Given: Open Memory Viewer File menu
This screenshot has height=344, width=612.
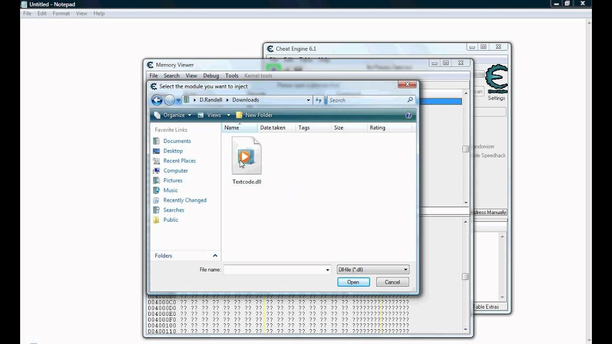Looking at the screenshot, I should 153,75.
